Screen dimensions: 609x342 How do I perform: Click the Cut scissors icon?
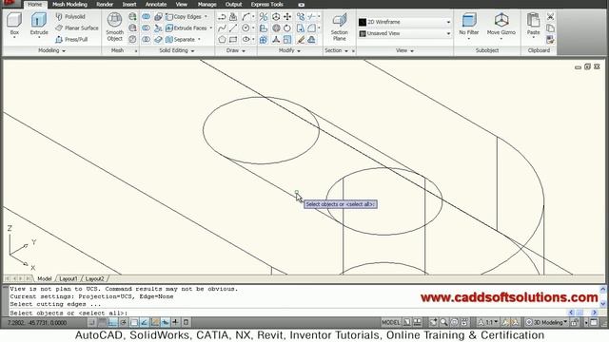(550, 17)
